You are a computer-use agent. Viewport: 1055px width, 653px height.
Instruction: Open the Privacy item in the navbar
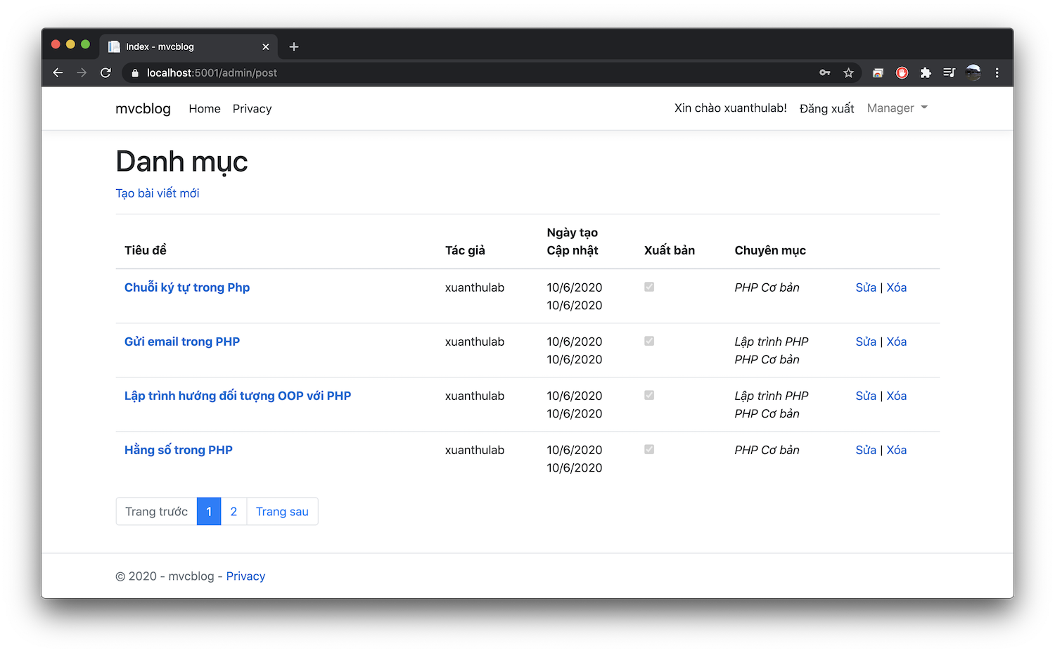coord(252,108)
